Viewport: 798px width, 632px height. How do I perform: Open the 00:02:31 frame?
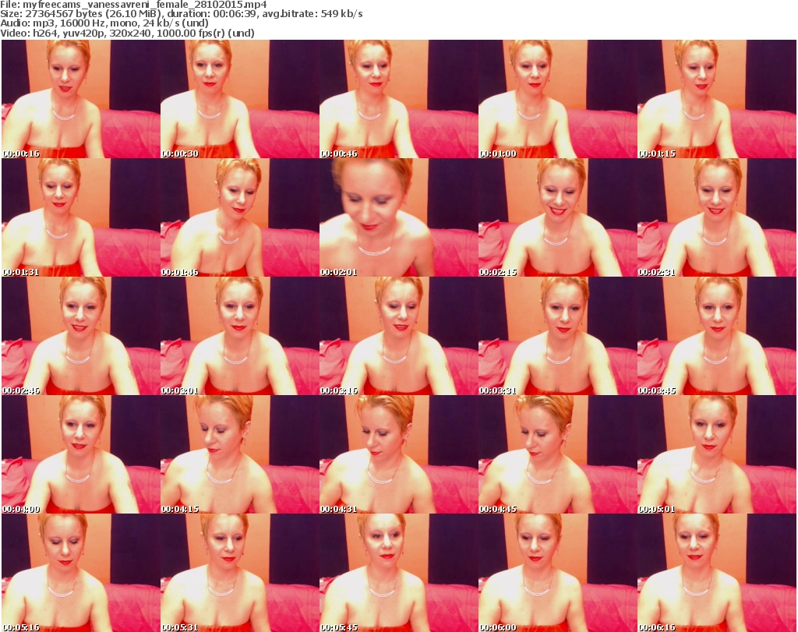pyautogui.click(x=717, y=217)
